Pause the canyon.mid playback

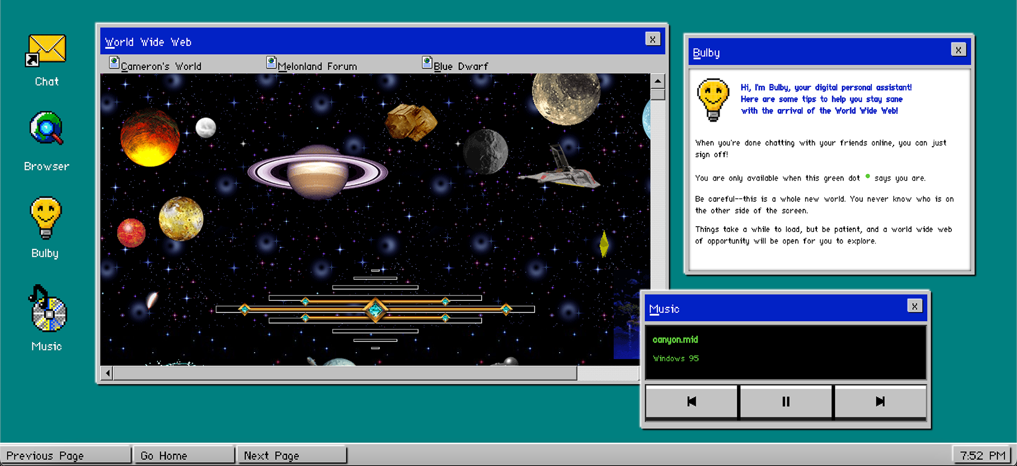(x=786, y=401)
